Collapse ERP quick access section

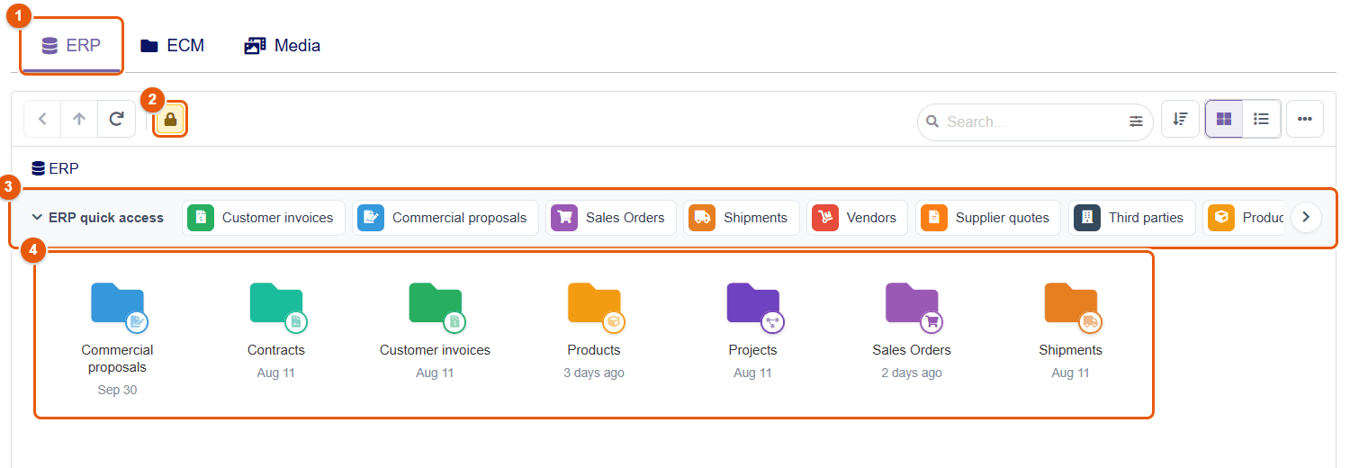(98, 217)
